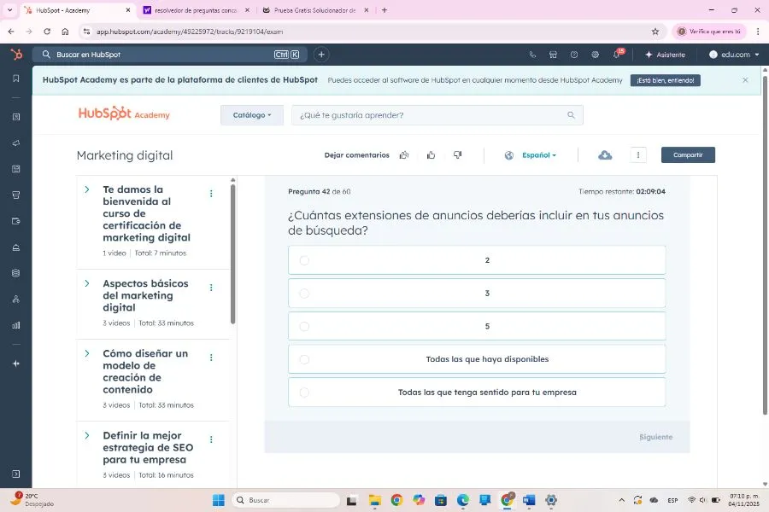Image resolution: width=769 pixels, height=512 pixels.
Task: Open the help icon in top bar
Action: [574, 55]
